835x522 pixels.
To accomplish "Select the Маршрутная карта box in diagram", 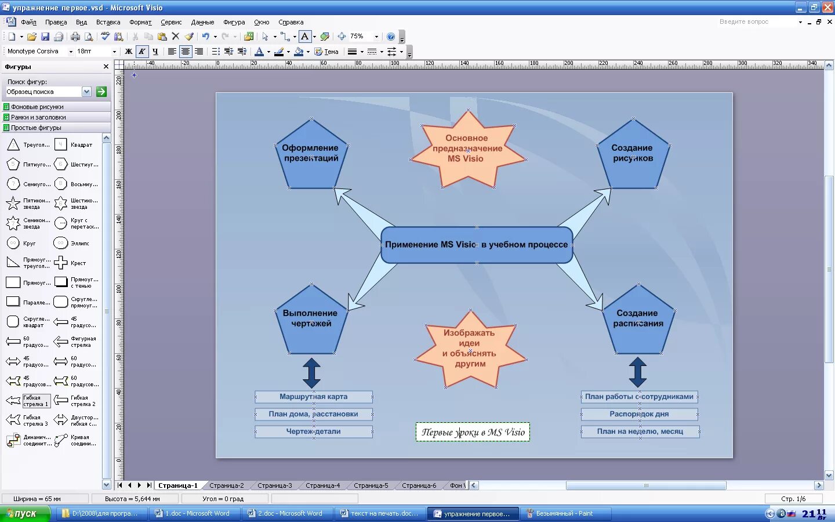I will point(314,397).
